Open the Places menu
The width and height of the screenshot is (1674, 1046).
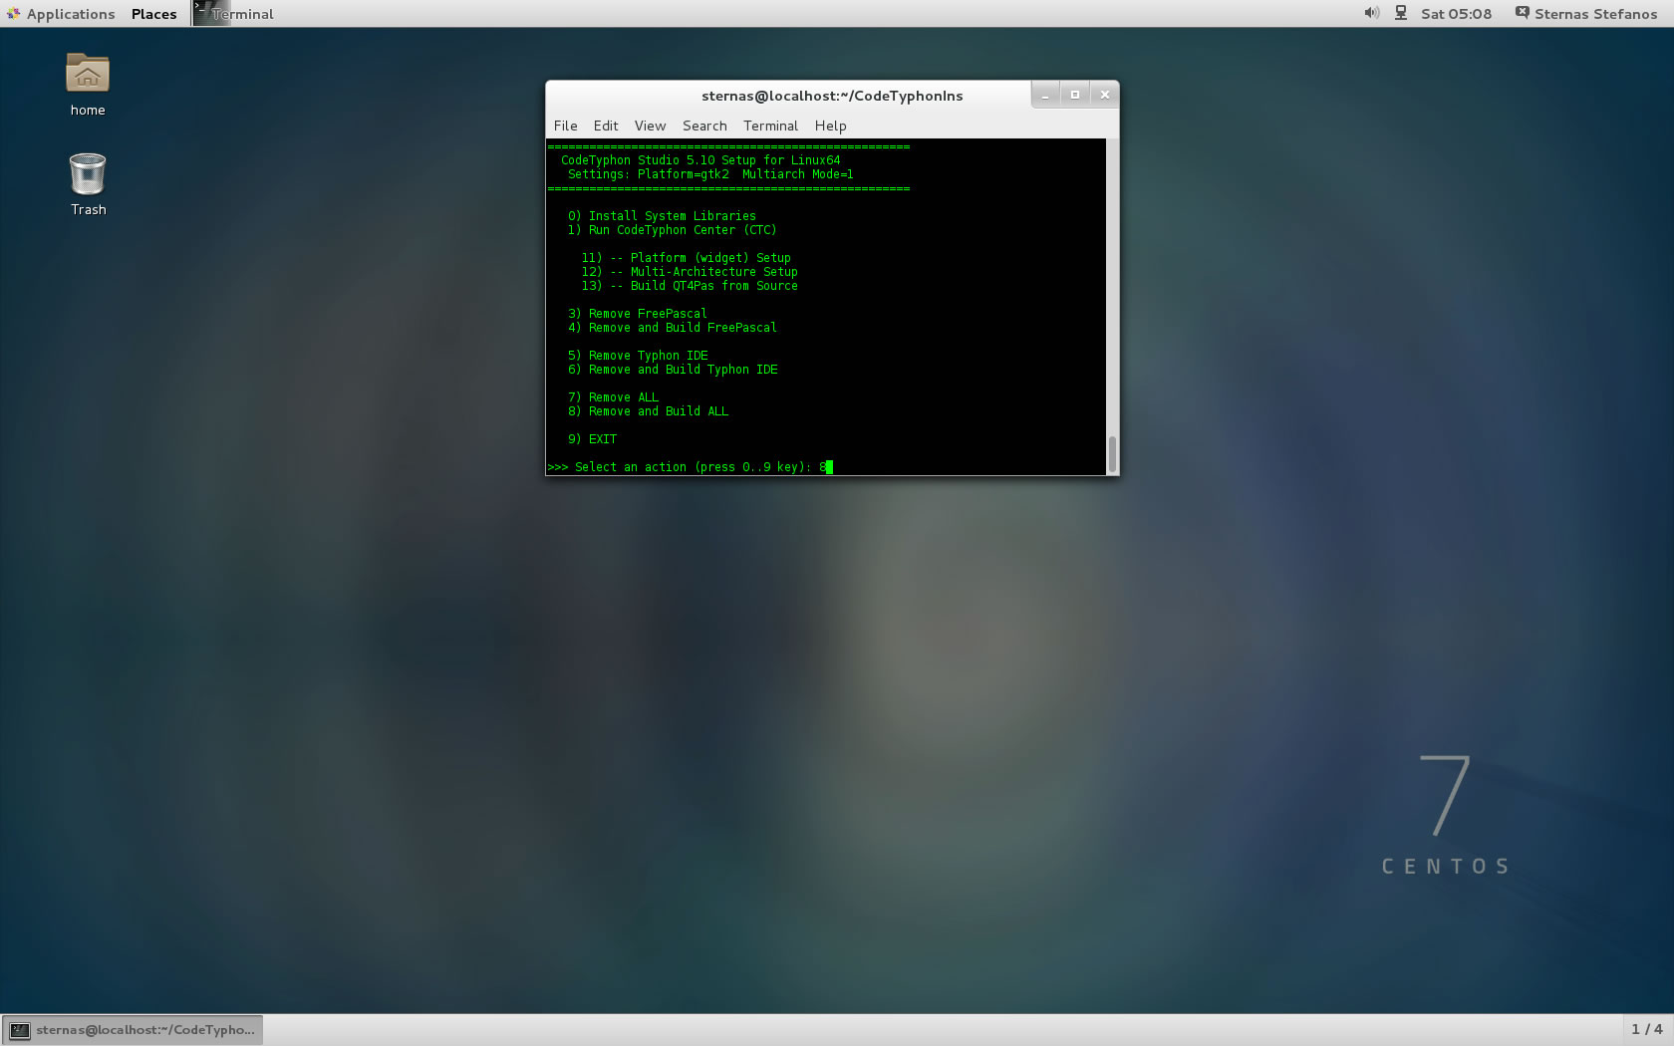[153, 14]
